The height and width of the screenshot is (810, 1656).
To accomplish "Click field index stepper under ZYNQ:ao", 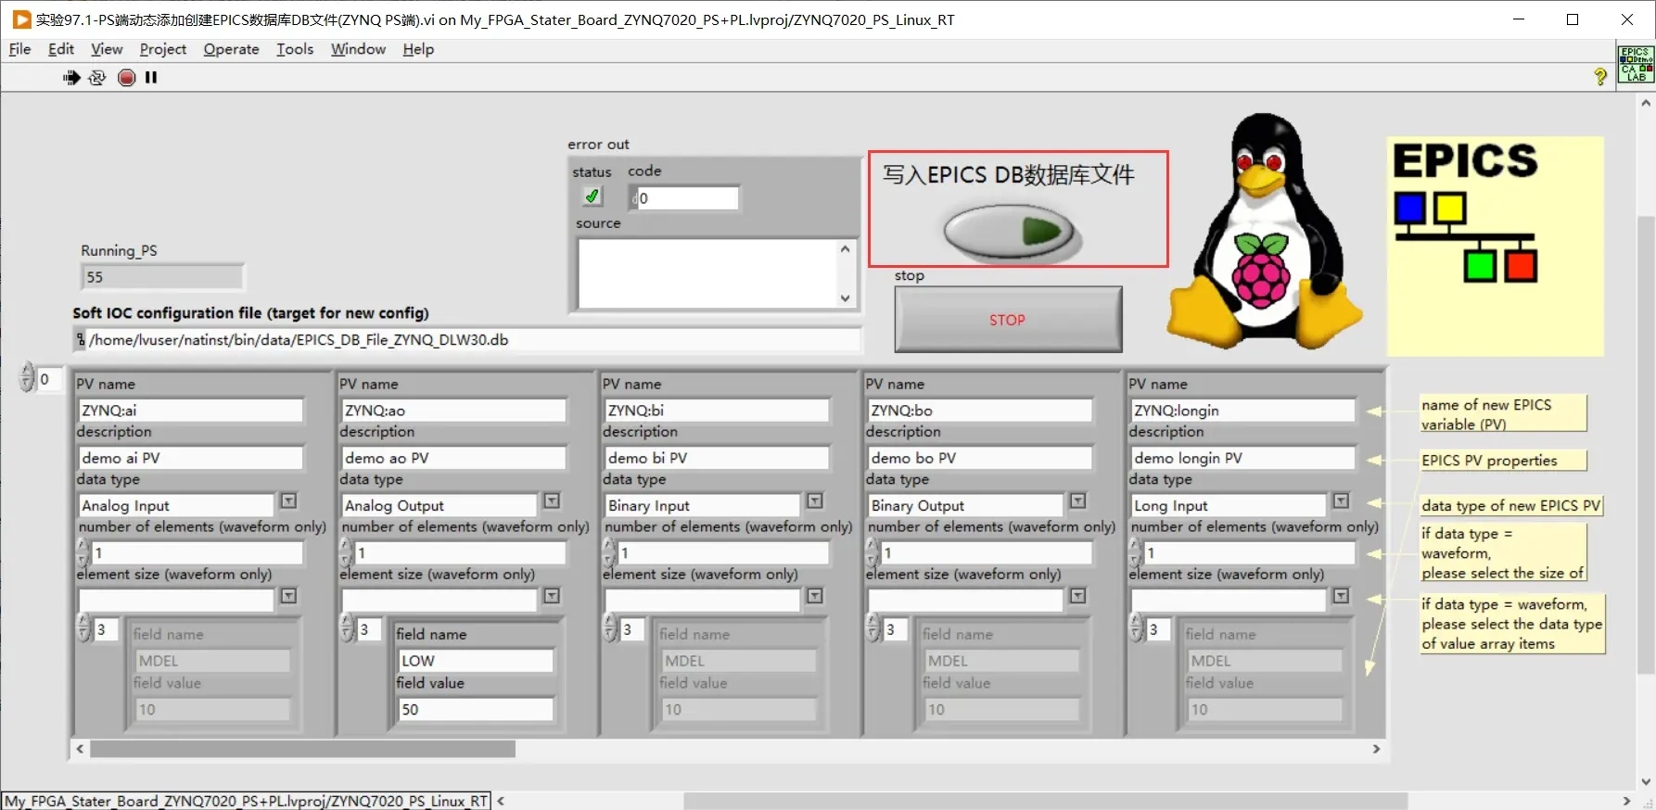I will tap(348, 629).
